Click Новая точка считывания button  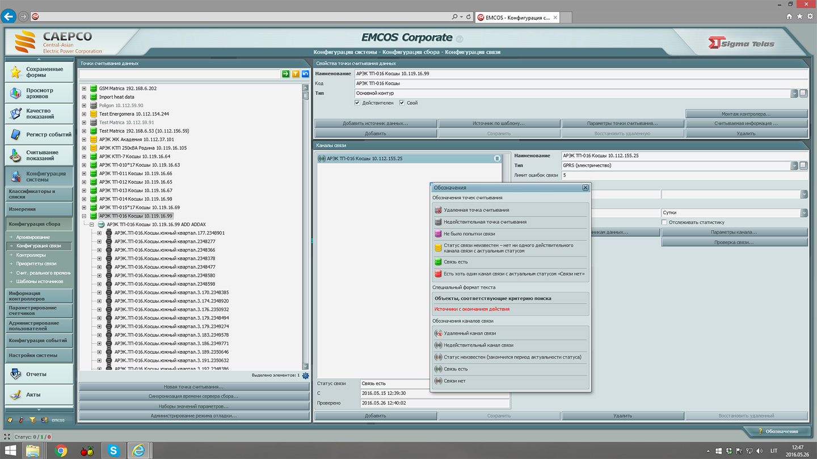click(193, 386)
